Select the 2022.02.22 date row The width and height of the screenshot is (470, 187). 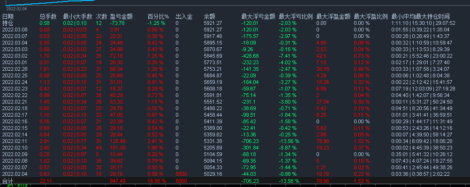click(x=15, y=95)
